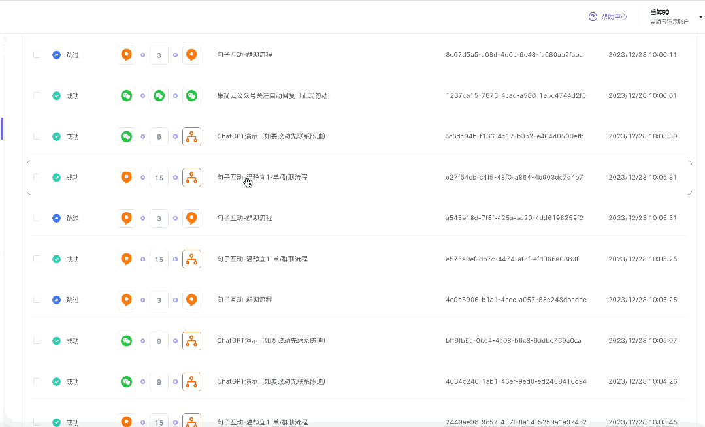Click 成功 status label of 4634c240 row
Screen dimensions: 705x427
pos(73,381)
